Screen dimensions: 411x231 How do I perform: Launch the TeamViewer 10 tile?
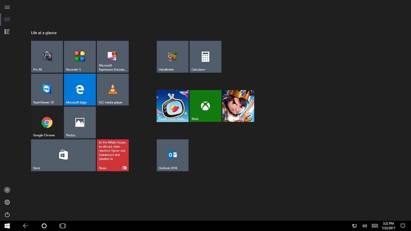click(47, 90)
